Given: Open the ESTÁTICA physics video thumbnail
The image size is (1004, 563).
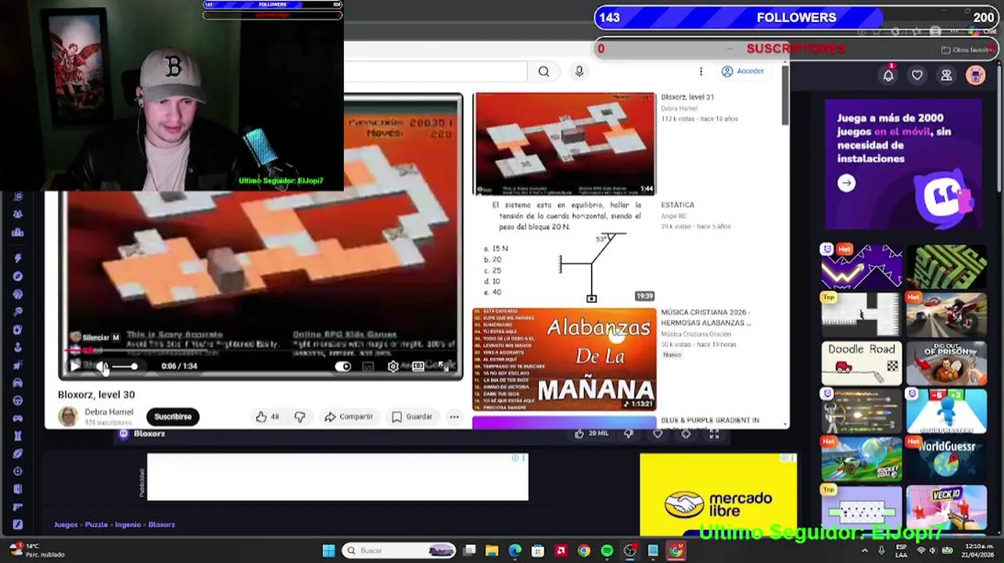Looking at the screenshot, I should pyautogui.click(x=565, y=251).
